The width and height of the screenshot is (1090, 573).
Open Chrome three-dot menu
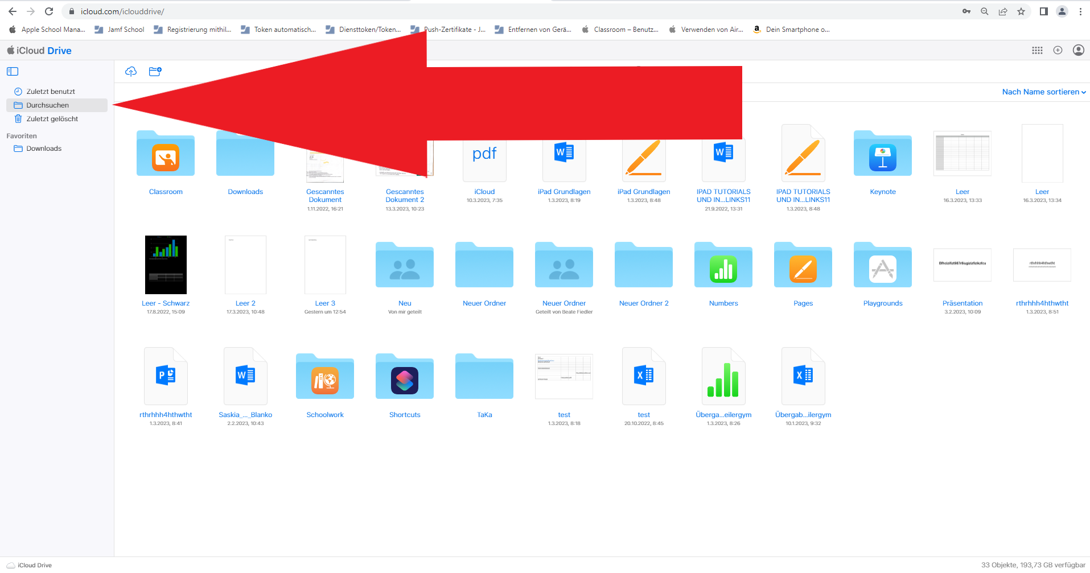click(1080, 11)
